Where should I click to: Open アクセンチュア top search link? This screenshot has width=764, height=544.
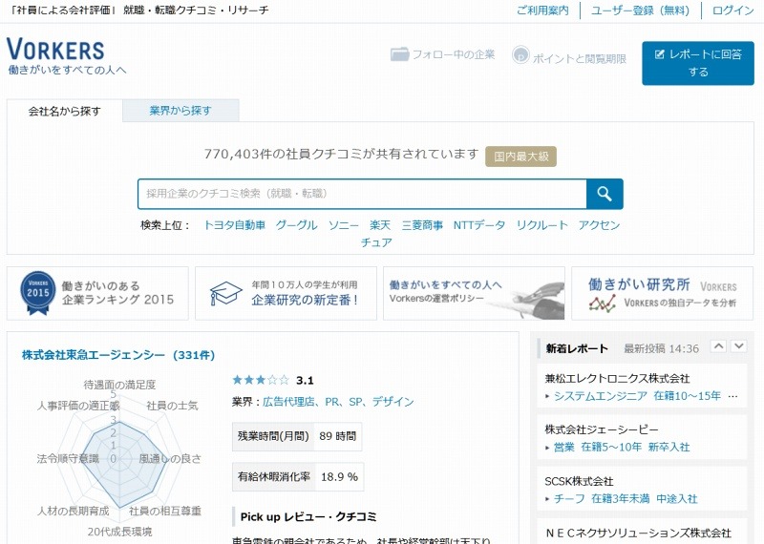click(599, 225)
